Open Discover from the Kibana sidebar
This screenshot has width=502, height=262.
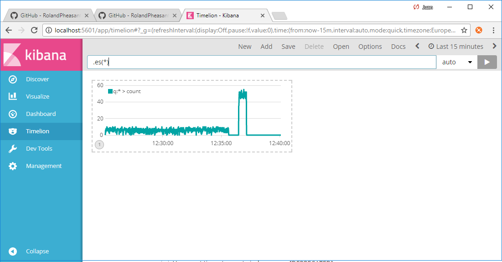[41, 79]
